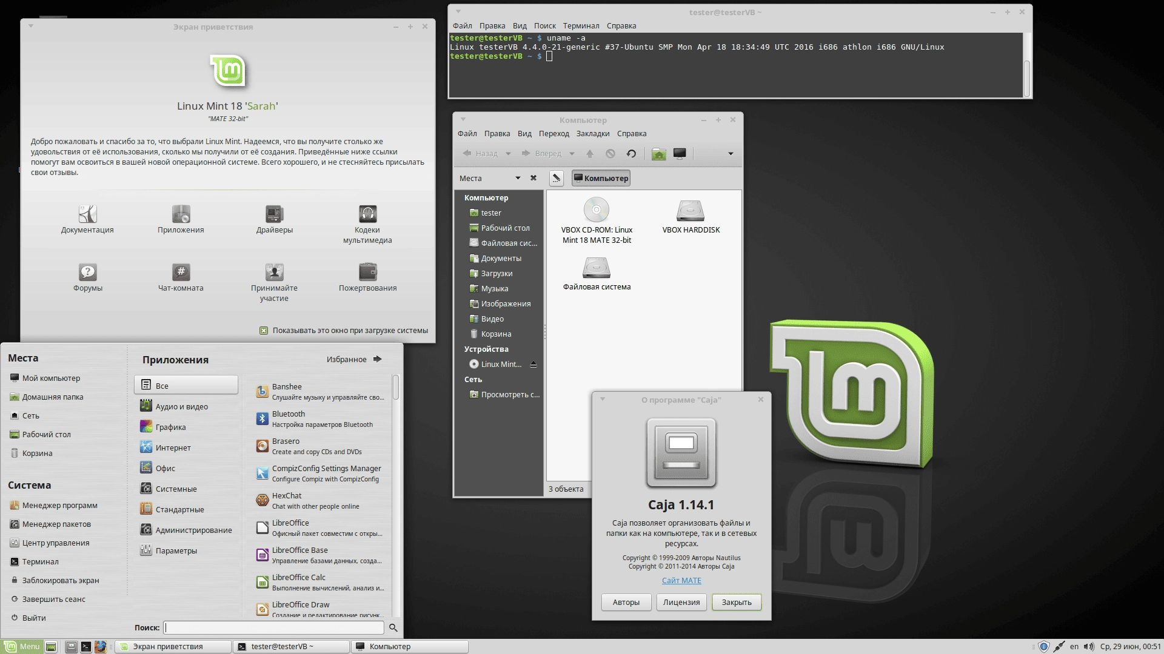Screen dimensions: 1164x654
Task: Click the Компьютер location path button
Action: tap(601, 178)
